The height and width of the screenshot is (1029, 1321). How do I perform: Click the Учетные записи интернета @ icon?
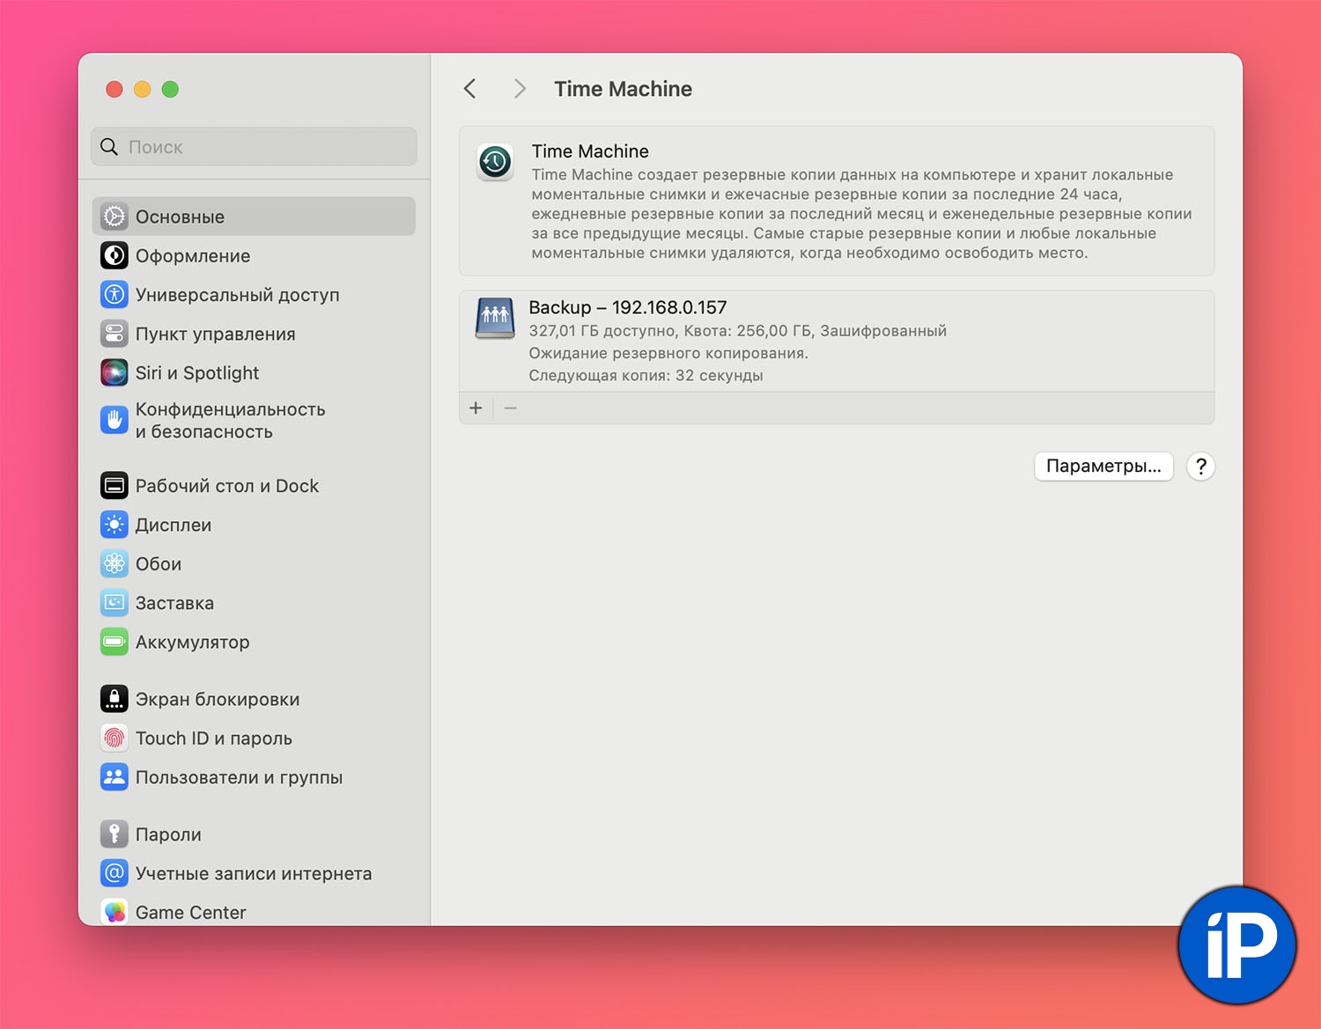point(114,873)
